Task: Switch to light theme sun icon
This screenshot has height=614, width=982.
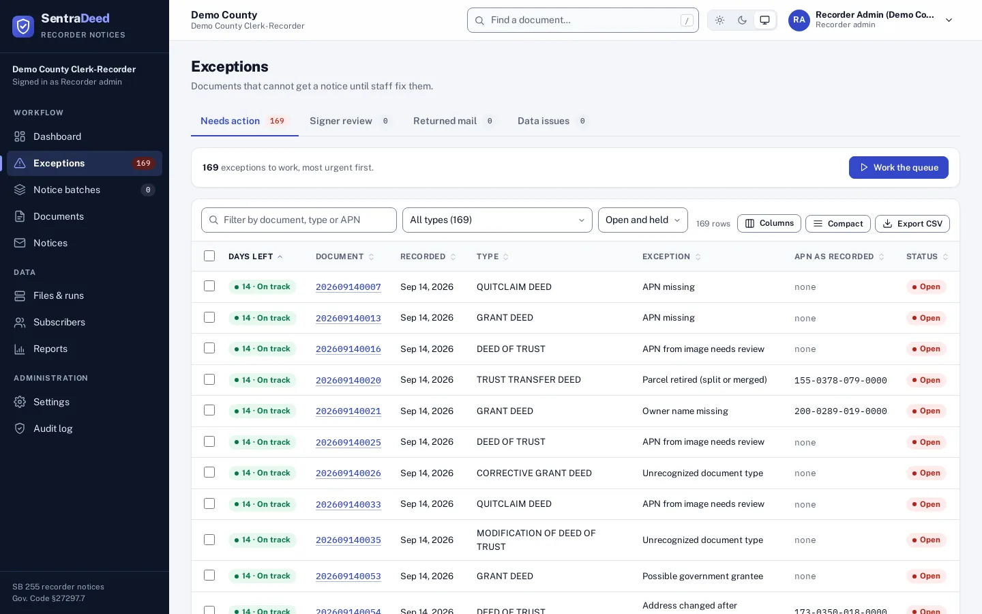Action: 719,20
